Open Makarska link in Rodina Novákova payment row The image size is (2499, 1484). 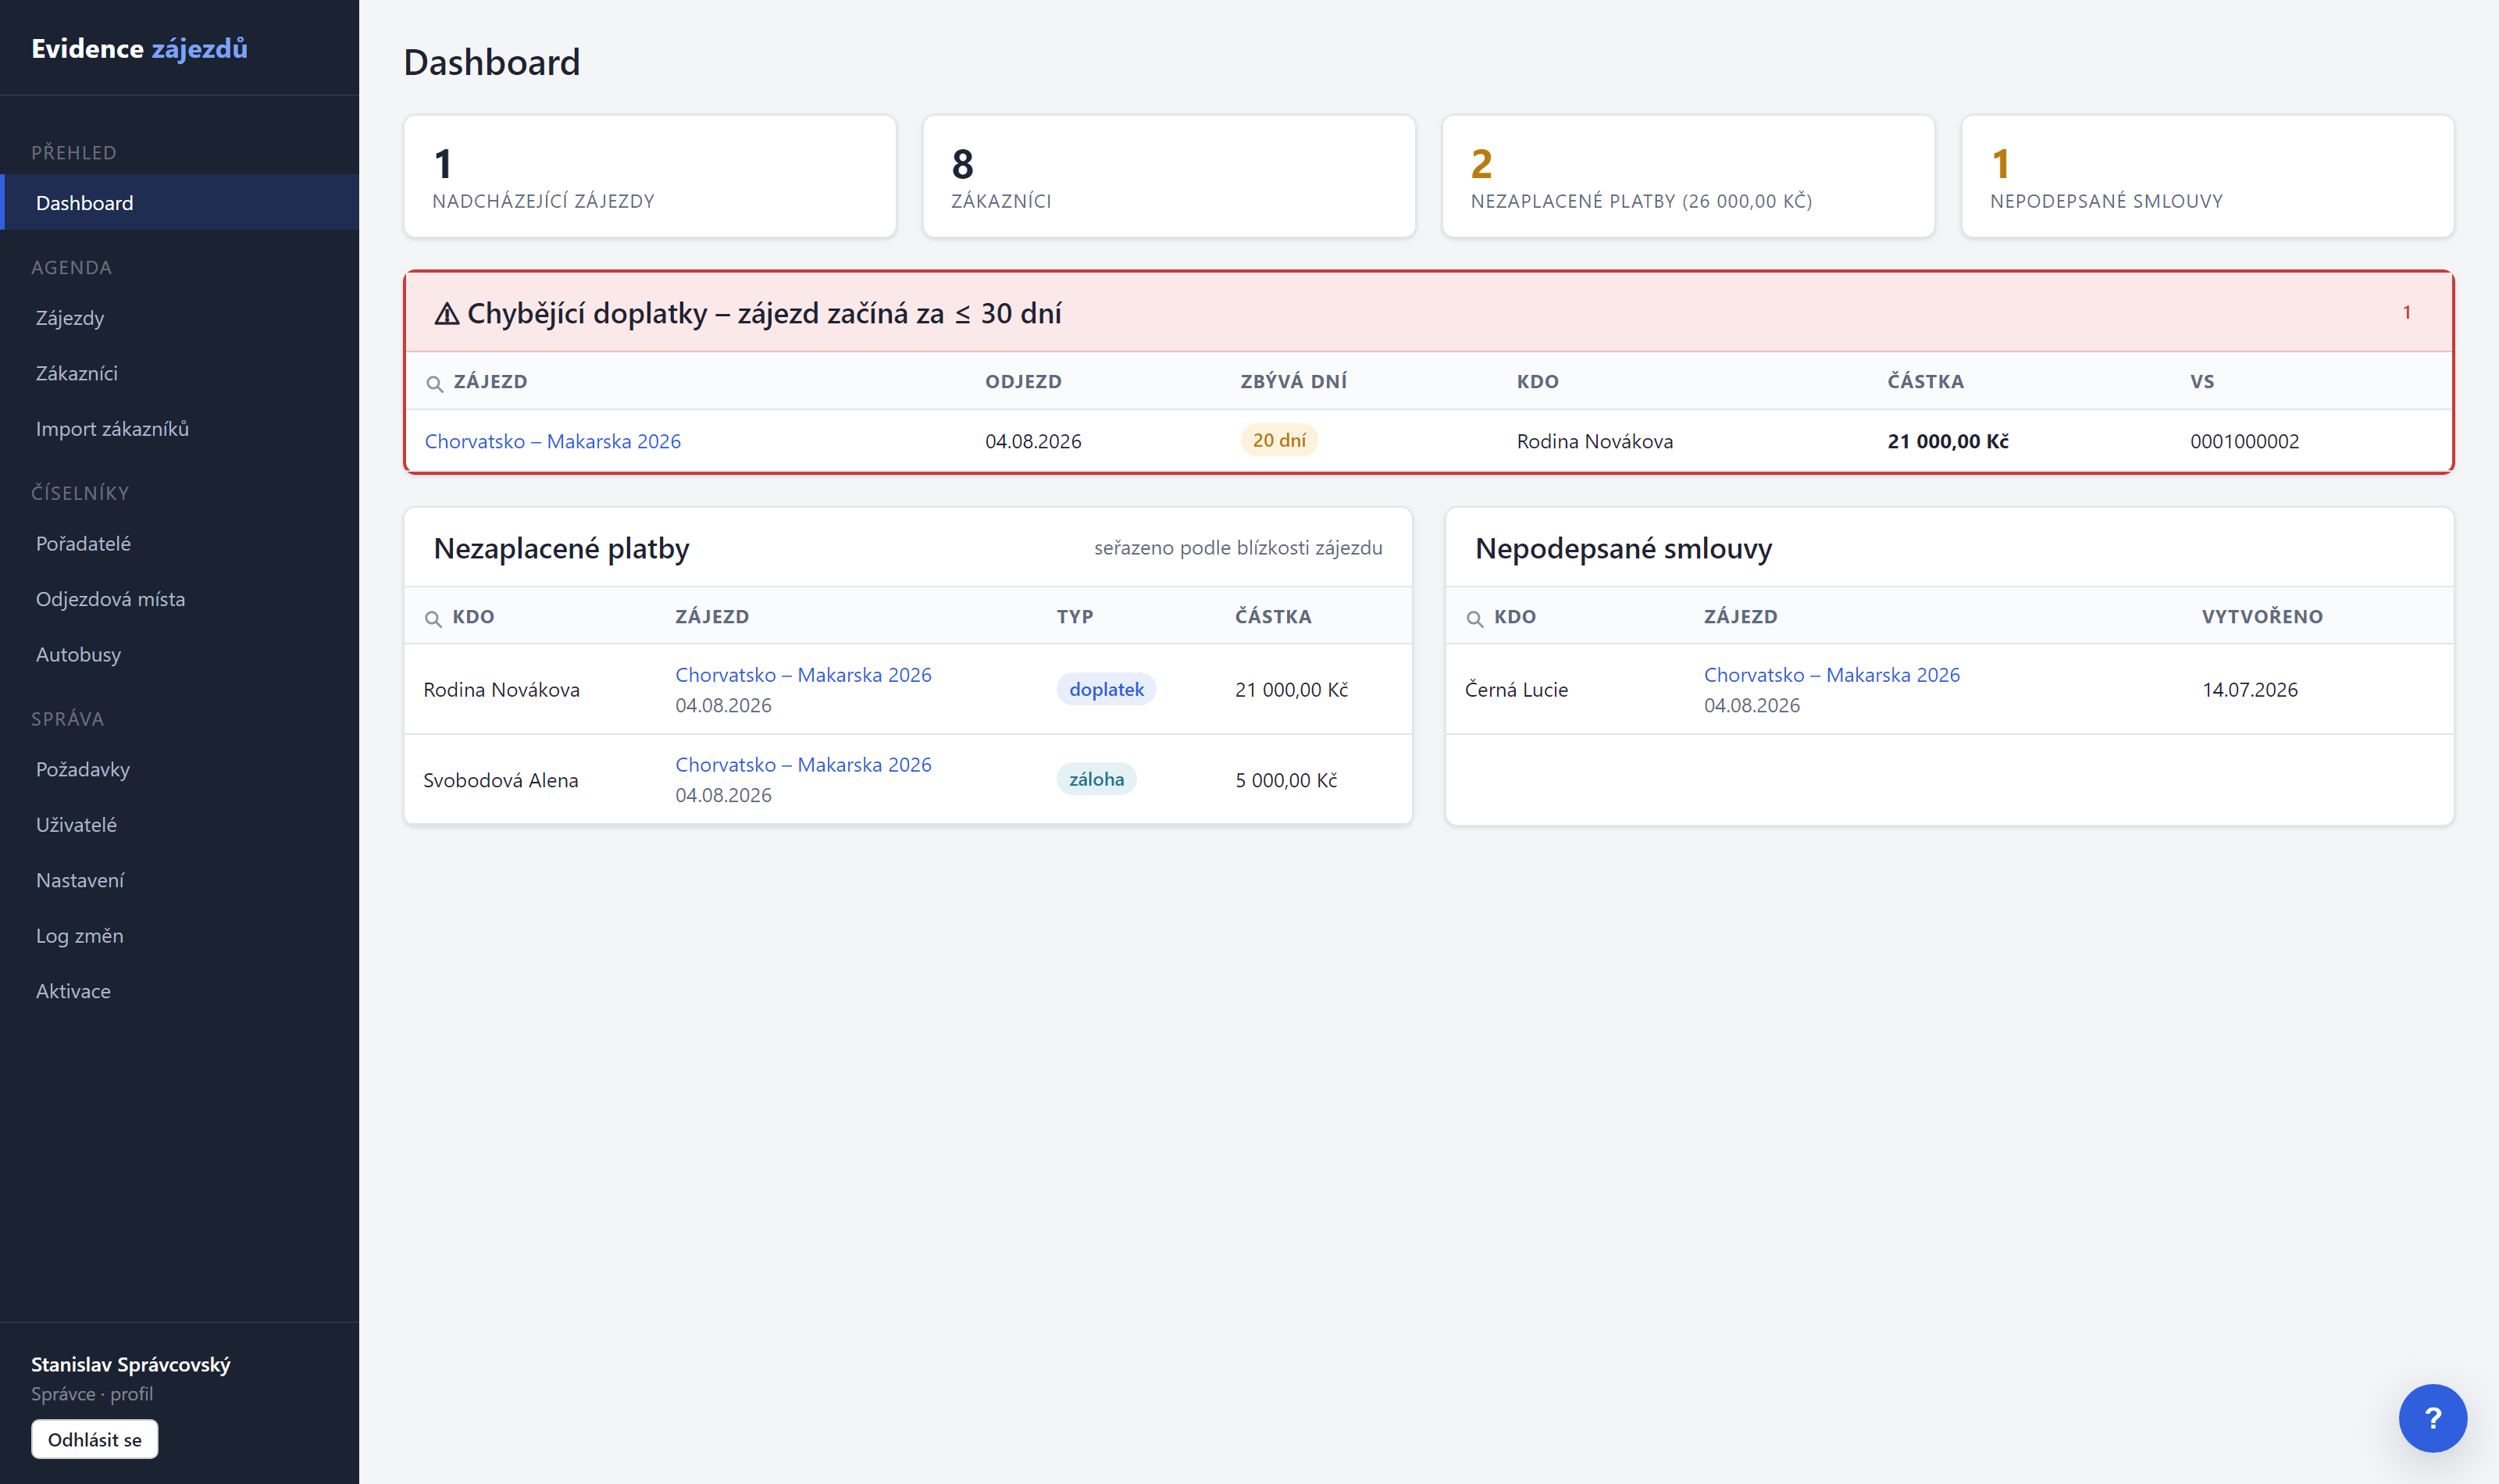[x=804, y=675]
